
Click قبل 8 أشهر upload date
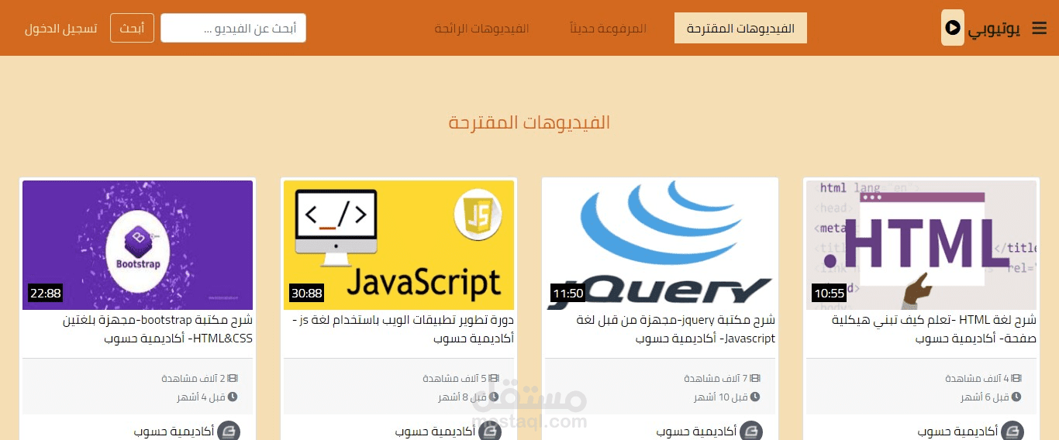click(x=462, y=397)
